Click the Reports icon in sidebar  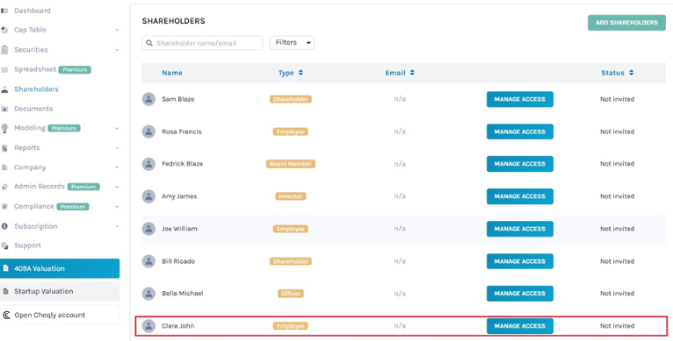4,148
